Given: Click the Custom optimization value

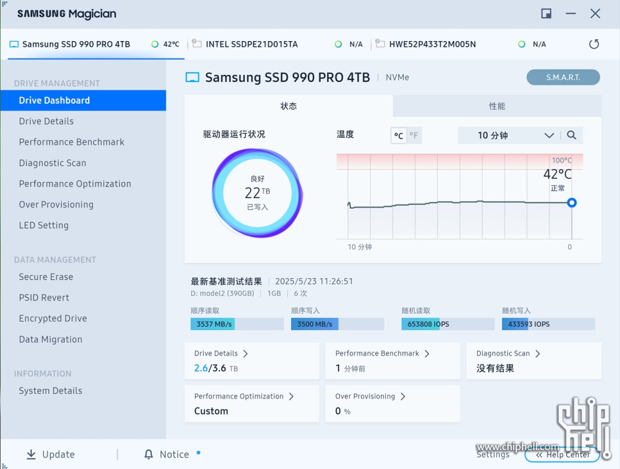Looking at the screenshot, I should 211,411.
